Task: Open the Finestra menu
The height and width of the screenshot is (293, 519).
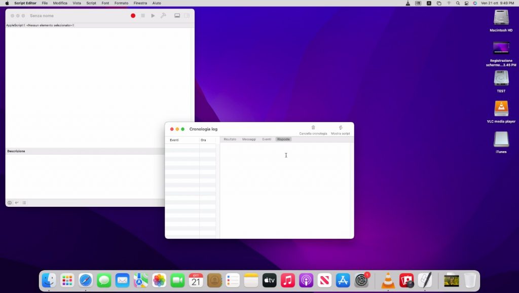Action: (140, 3)
